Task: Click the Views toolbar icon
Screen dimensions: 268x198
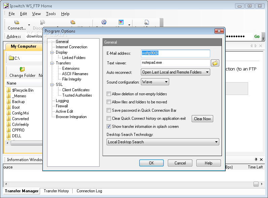Action: [x=121, y=22]
